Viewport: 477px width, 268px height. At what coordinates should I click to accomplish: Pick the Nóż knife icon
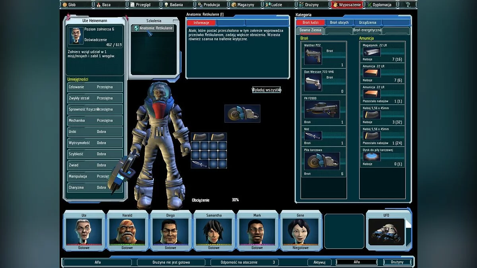313,135
